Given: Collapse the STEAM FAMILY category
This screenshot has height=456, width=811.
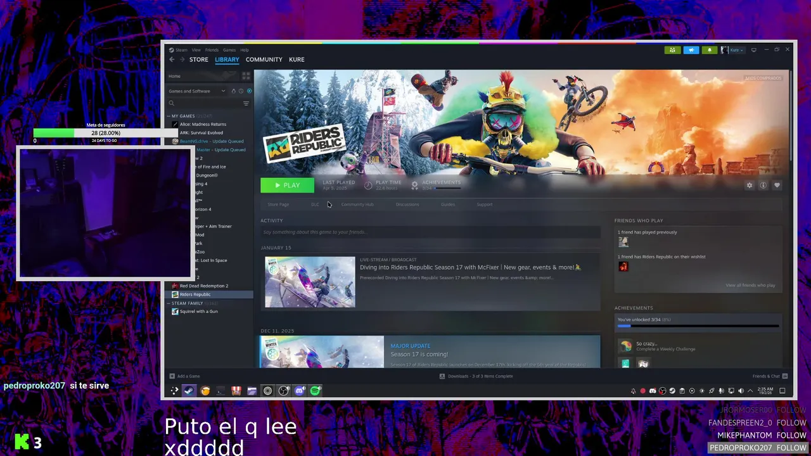Looking at the screenshot, I should (169, 303).
